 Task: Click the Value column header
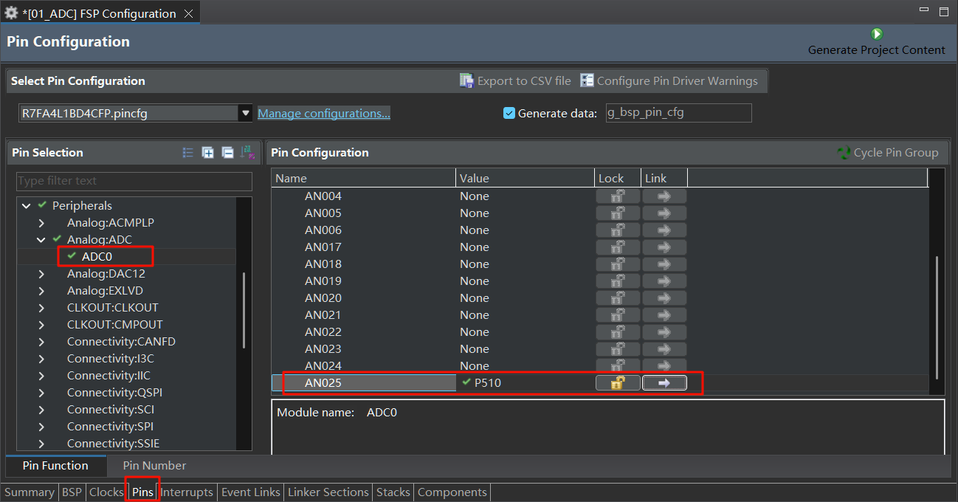[525, 178]
